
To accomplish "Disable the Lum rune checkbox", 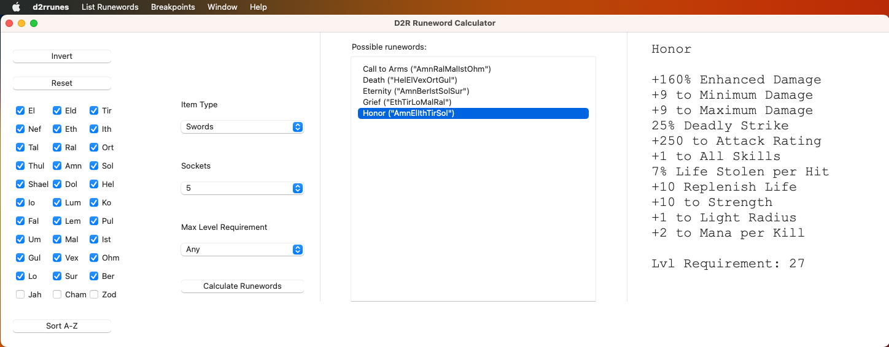I will coord(57,203).
